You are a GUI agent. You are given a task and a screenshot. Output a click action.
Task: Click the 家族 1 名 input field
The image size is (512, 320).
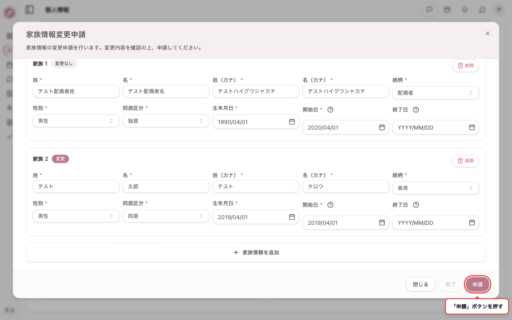point(166,91)
